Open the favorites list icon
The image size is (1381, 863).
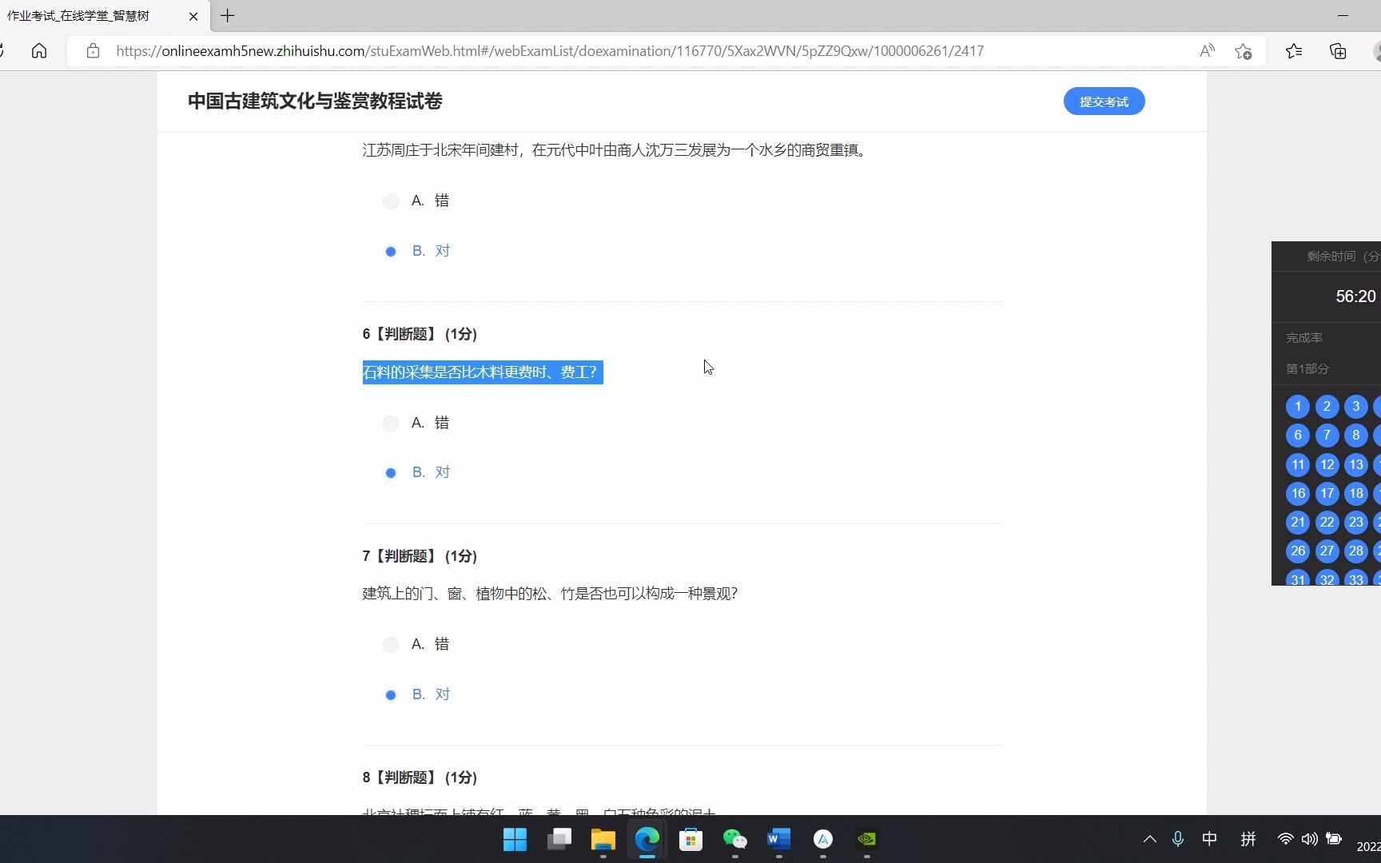coord(1294,51)
